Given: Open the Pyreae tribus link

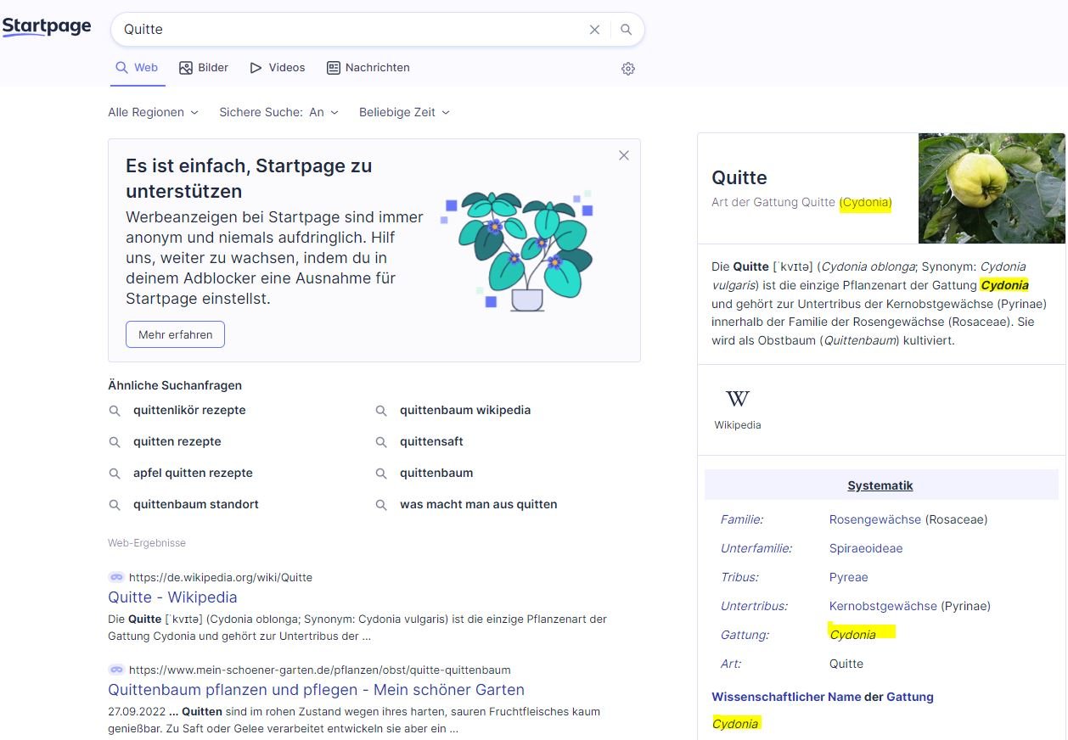Looking at the screenshot, I should tap(849, 577).
